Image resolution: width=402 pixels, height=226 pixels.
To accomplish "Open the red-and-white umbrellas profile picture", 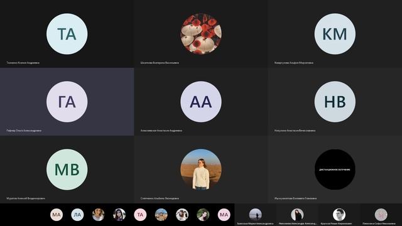I will 201,34.
